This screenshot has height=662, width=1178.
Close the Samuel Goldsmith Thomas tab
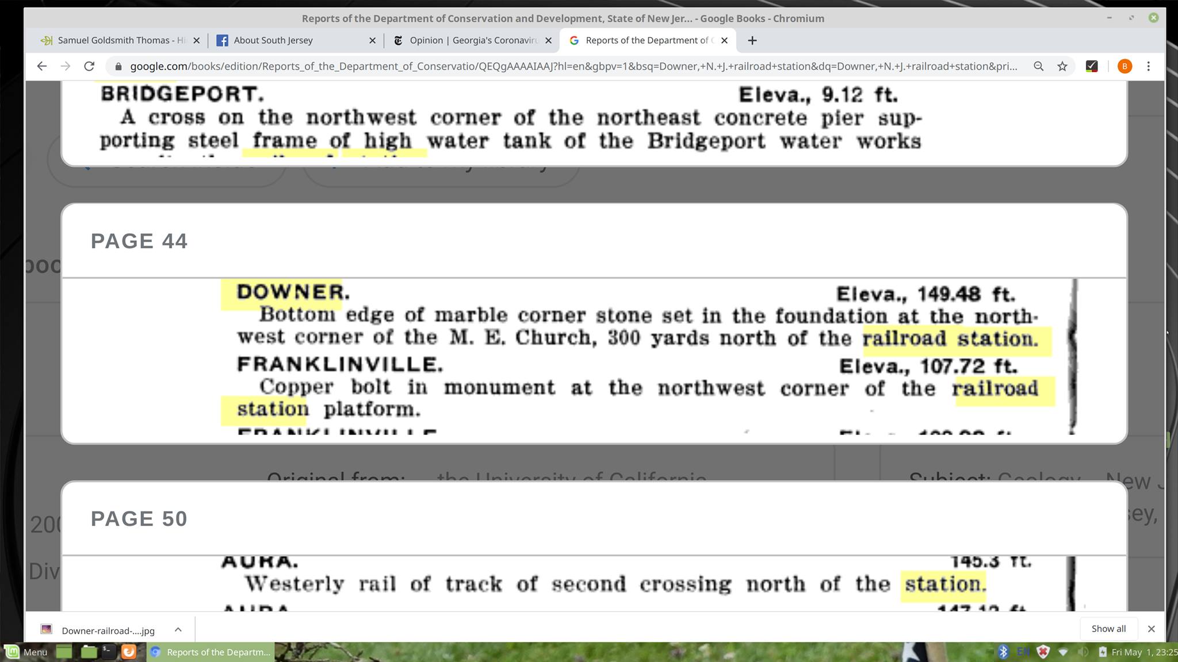tap(196, 40)
